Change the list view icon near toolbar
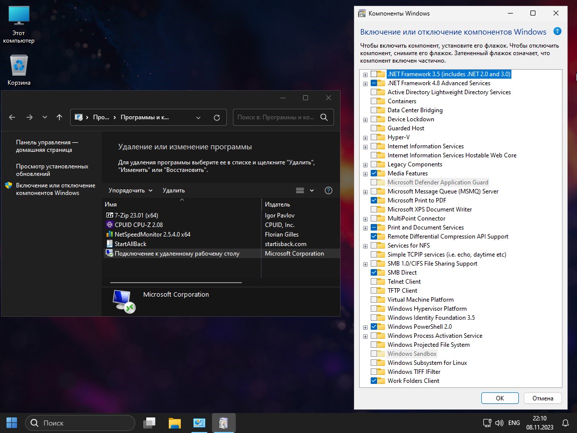 pos(300,190)
